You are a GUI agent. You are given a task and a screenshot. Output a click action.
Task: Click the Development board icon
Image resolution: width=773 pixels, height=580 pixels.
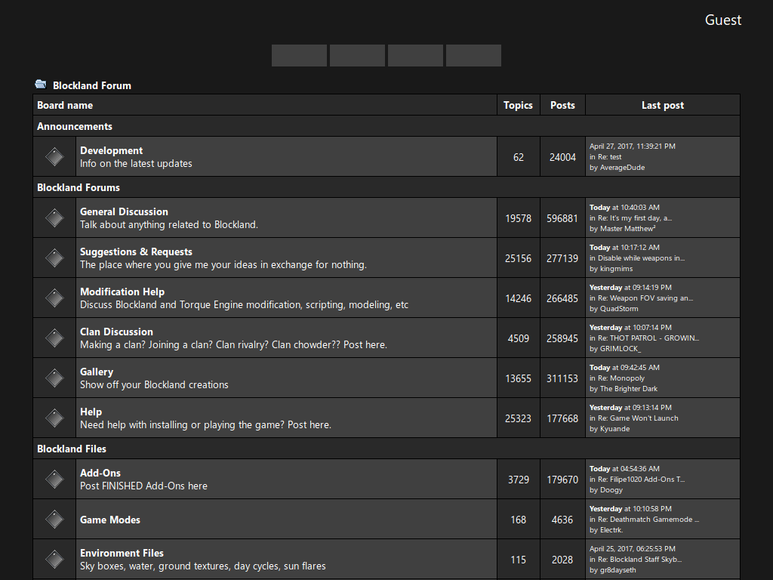[54, 156]
